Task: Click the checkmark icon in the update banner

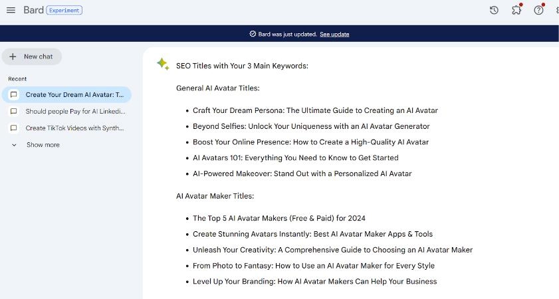Action: coord(253,34)
